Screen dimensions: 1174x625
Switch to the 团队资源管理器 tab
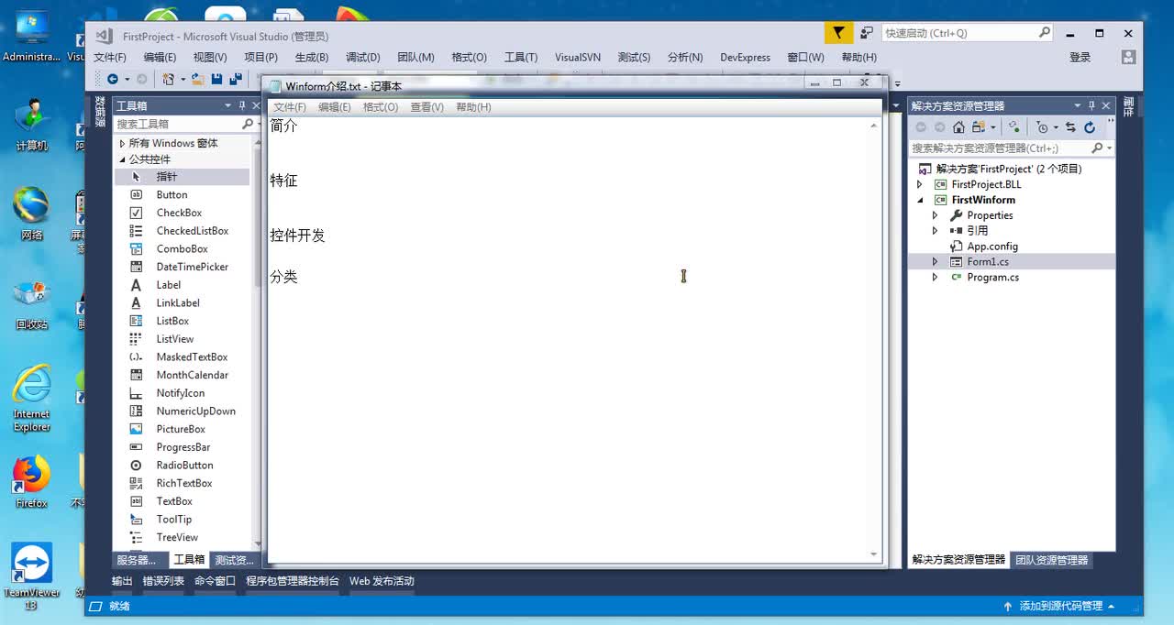coord(1052,560)
